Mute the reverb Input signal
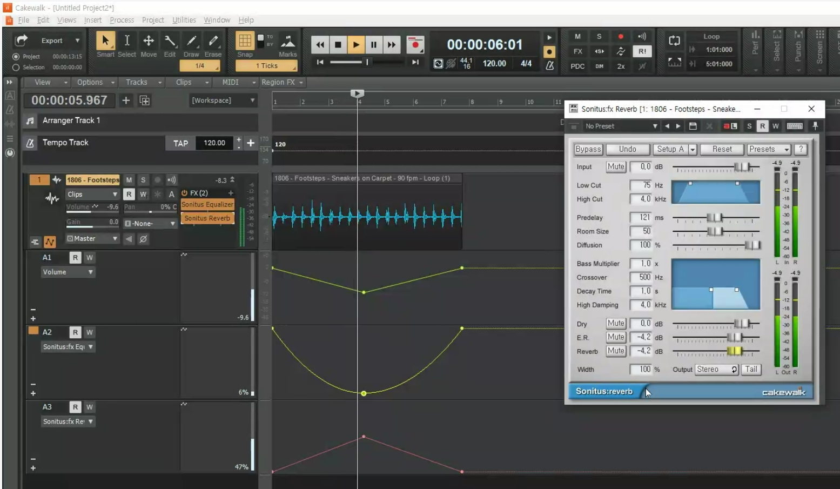 pyautogui.click(x=616, y=166)
